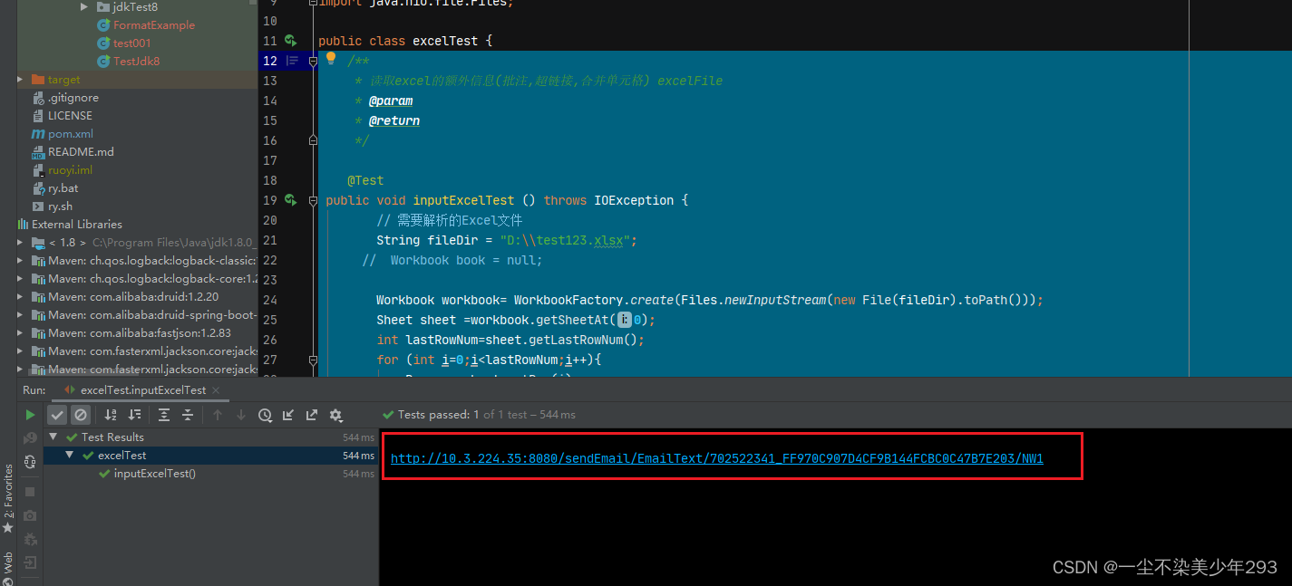Toggle show ignored tests filter

point(82,414)
